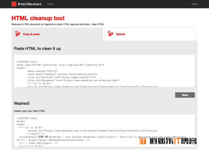Click the Copy & paste gears icon
The image size is (209, 152).
point(18,34)
